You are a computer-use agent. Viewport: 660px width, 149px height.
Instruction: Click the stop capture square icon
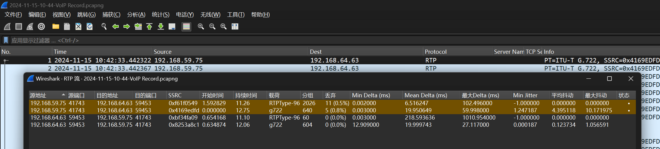click(x=19, y=26)
